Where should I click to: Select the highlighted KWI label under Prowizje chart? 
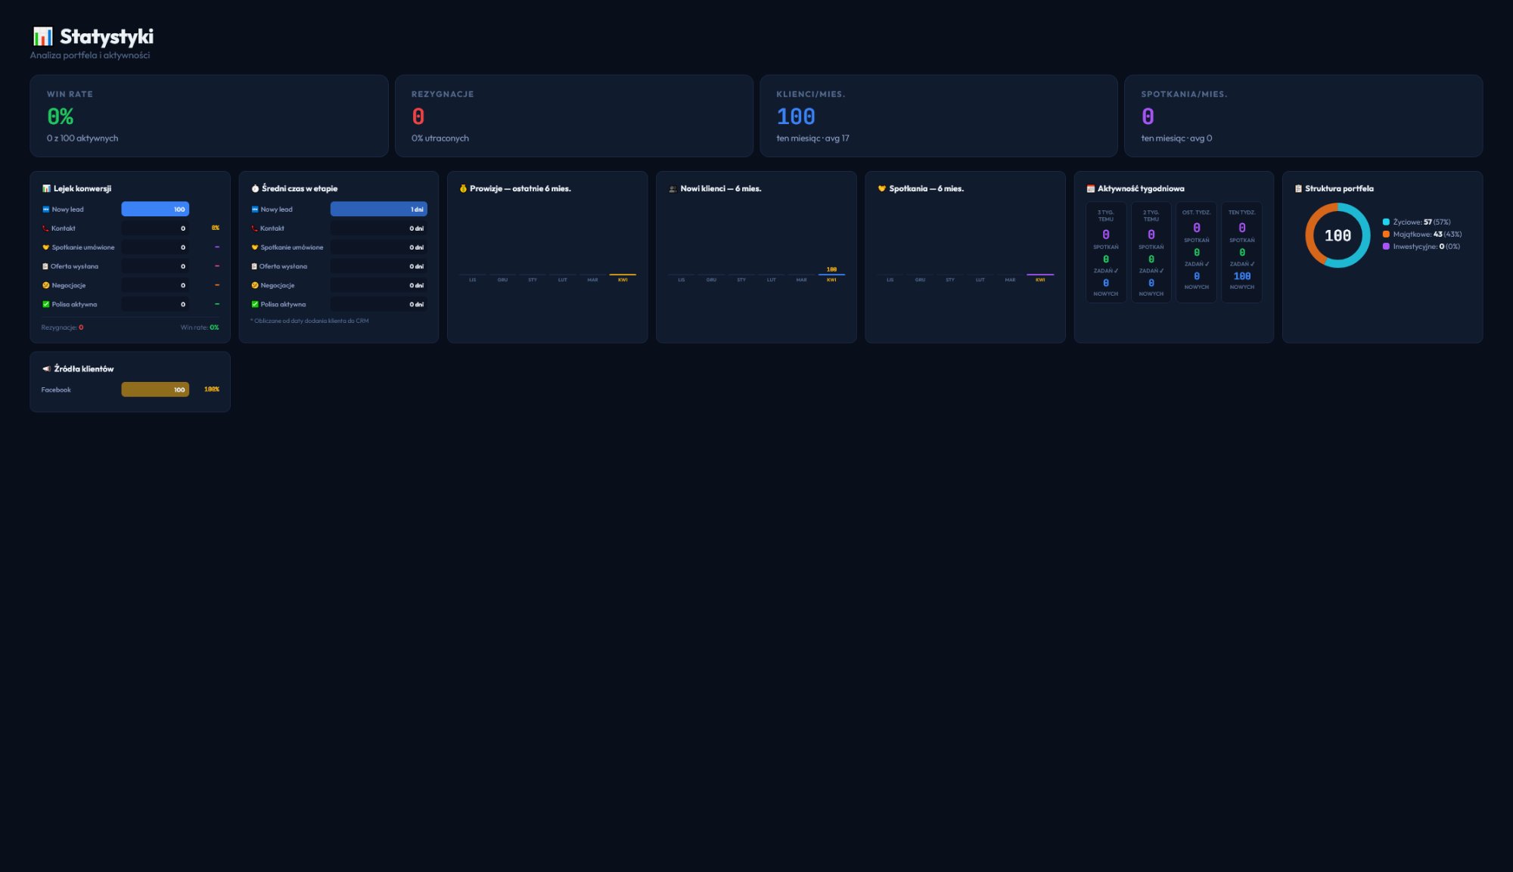[623, 279]
